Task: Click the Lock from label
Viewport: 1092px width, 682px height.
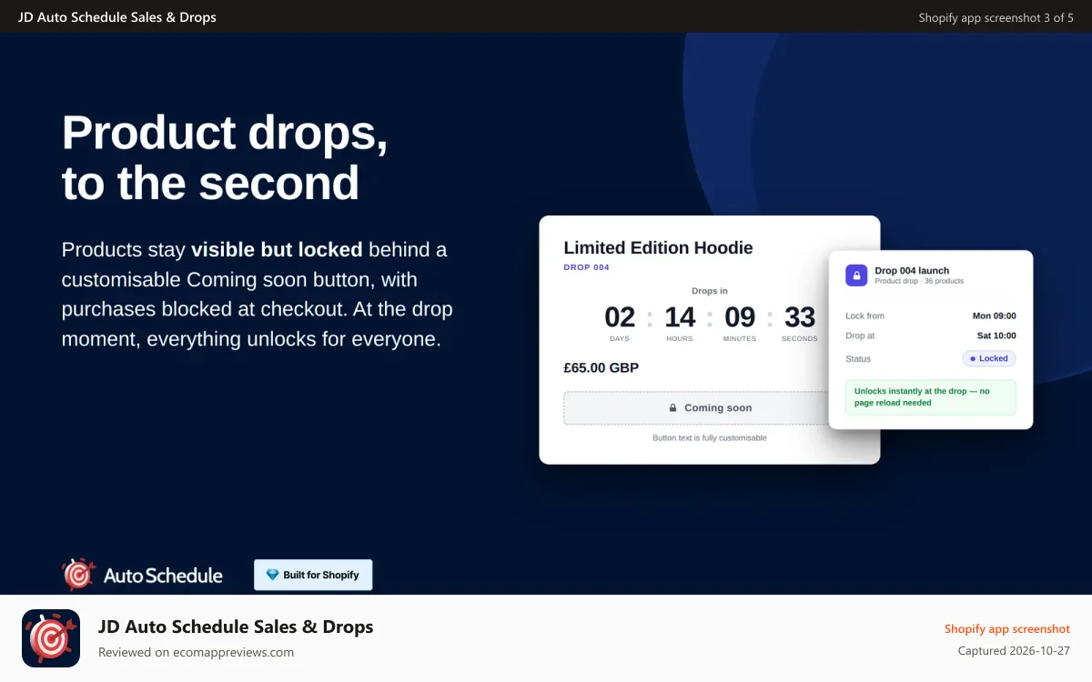Action: pyautogui.click(x=864, y=316)
